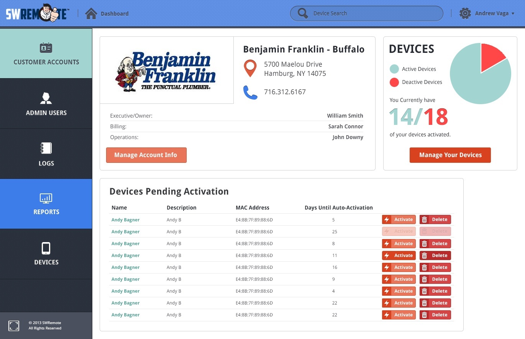Click the Benjamin Franklin company logo
525x339 pixels.
[166, 71]
